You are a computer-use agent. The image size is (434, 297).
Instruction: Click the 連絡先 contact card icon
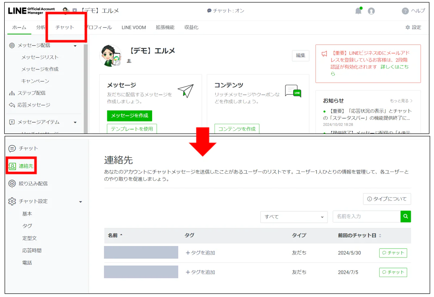(12, 166)
